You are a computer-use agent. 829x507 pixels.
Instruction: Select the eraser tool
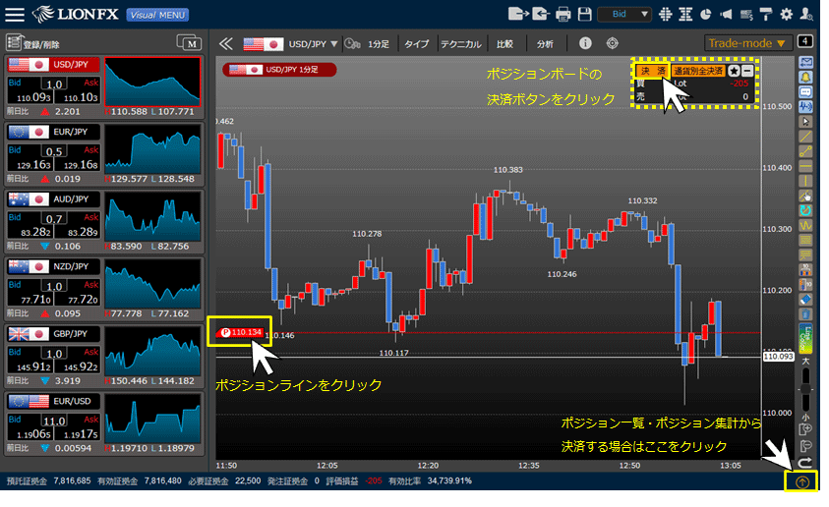point(805,300)
